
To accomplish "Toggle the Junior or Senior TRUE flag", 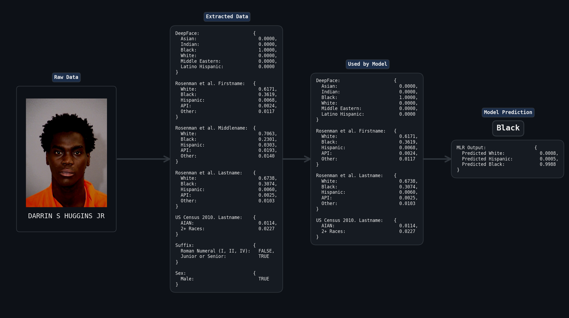I will [264, 256].
